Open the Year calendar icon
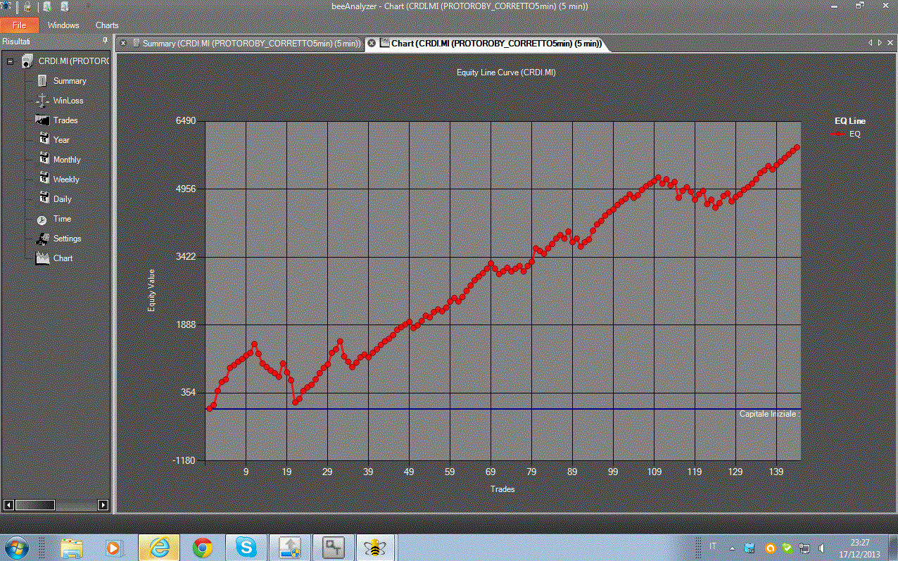This screenshot has width=898, height=561. point(44,140)
